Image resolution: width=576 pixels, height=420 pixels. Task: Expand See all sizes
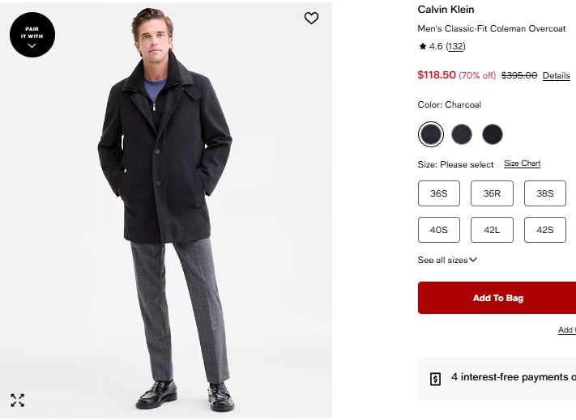447,260
